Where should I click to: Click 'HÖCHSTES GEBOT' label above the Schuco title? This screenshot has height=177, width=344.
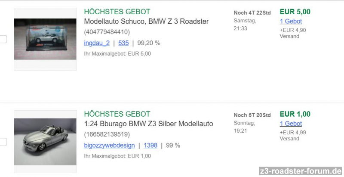pos(117,12)
